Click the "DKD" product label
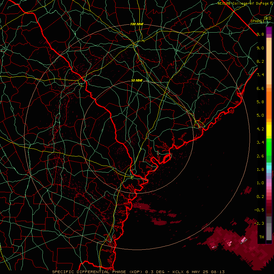Viewport: 274px width, 274px height. pyautogui.click(x=268, y=18)
